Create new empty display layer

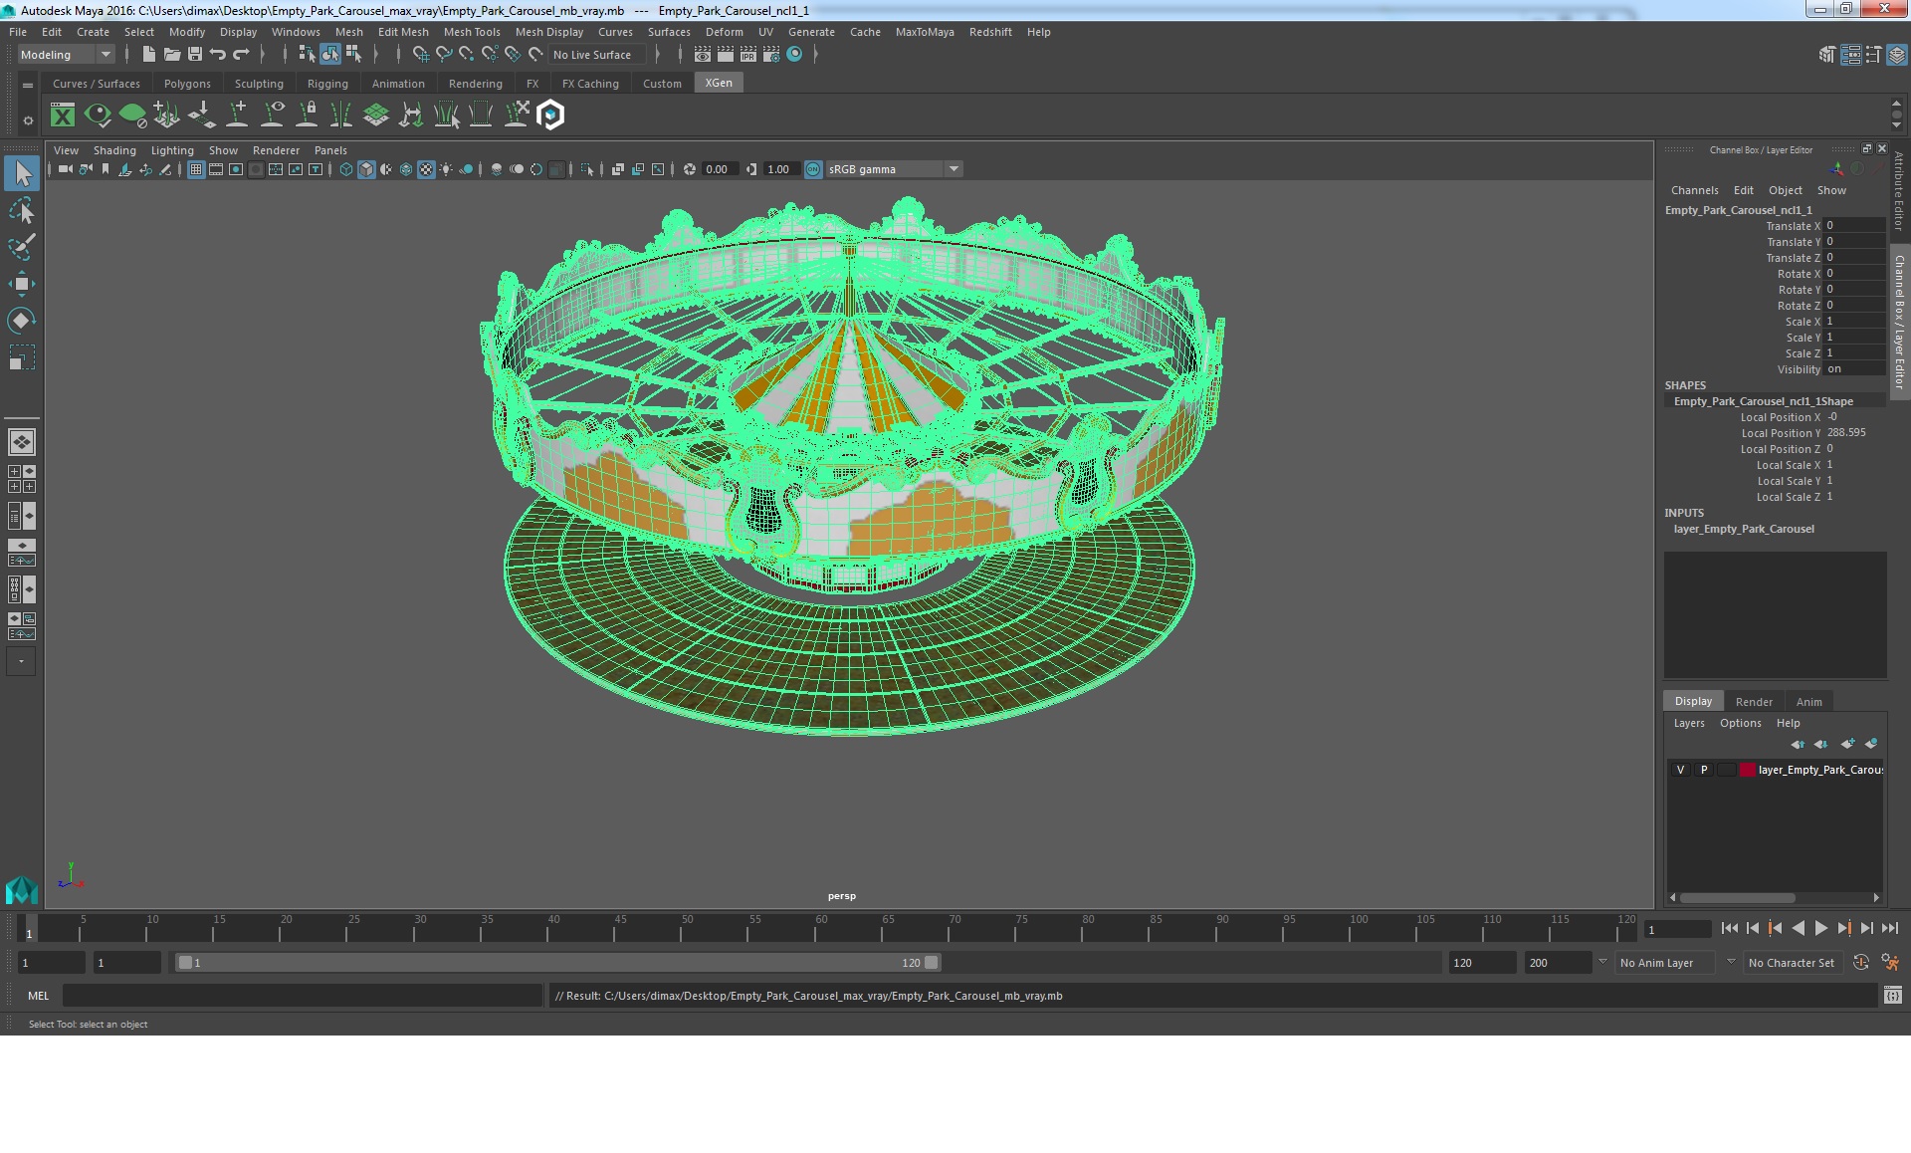tap(1847, 744)
